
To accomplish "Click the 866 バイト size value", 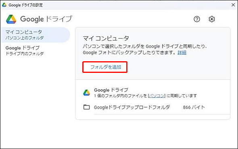I will [x=194, y=107].
